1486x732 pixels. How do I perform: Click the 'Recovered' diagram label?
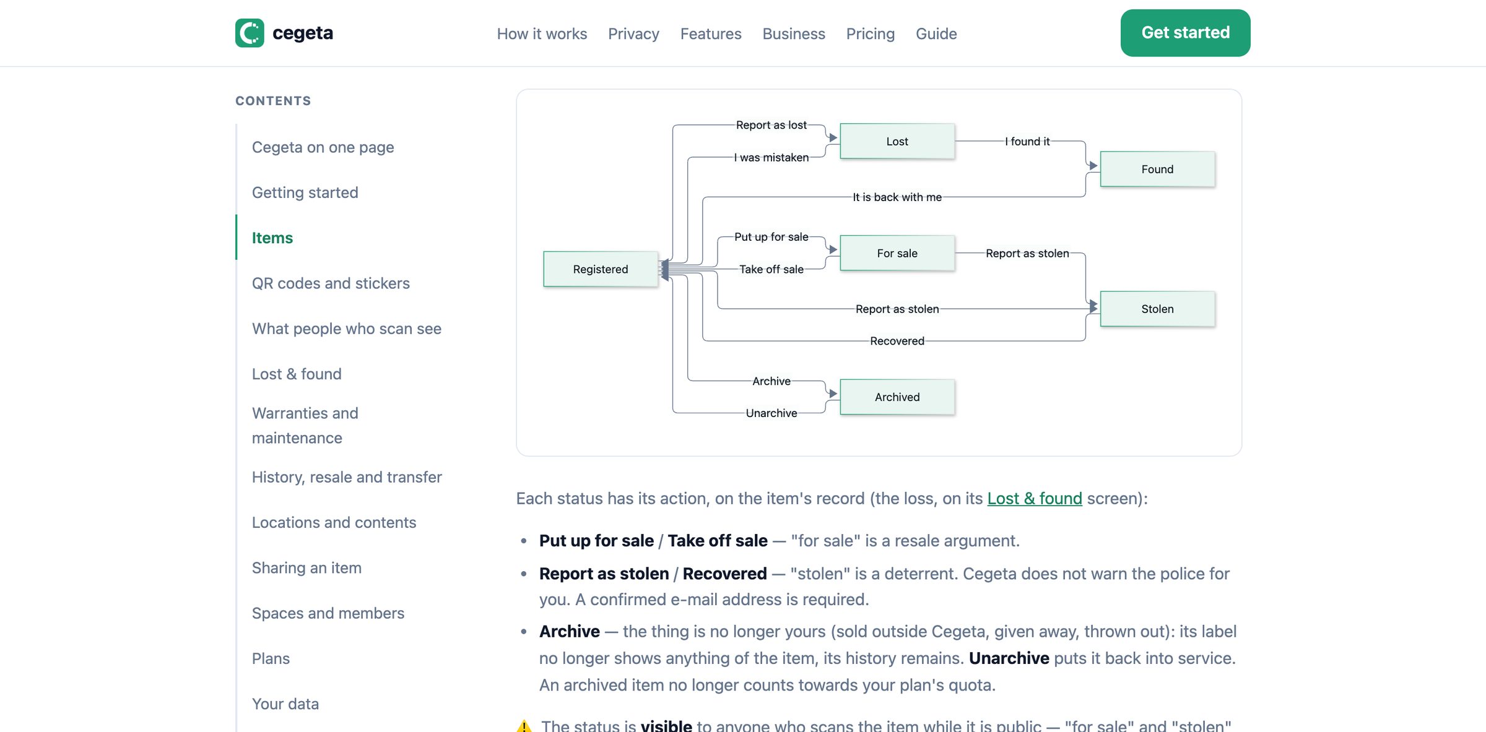pyautogui.click(x=897, y=341)
